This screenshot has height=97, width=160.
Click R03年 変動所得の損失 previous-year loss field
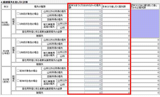coord(93,20)
